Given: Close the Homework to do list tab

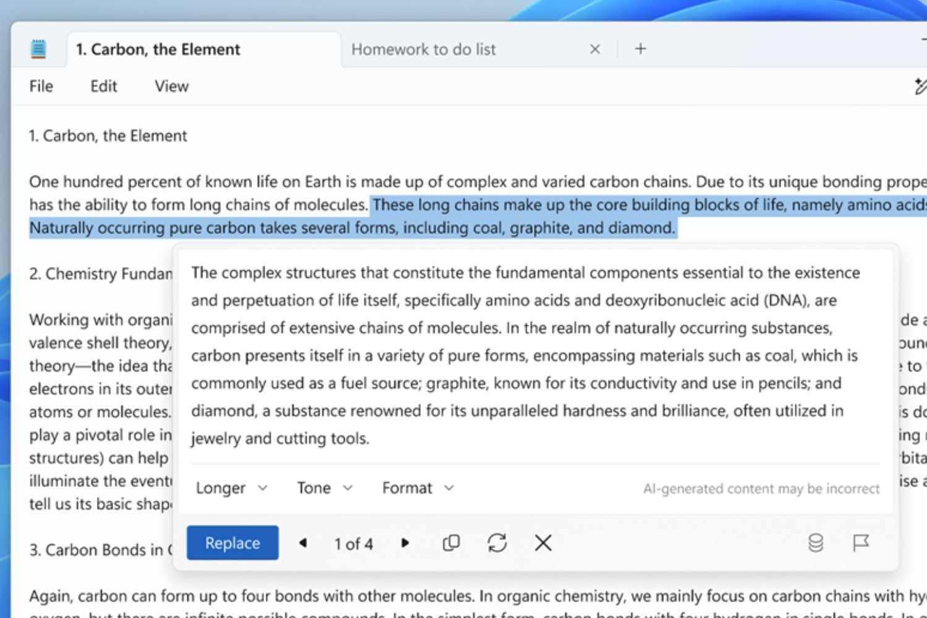Looking at the screenshot, I should click(x=595, y=49).
